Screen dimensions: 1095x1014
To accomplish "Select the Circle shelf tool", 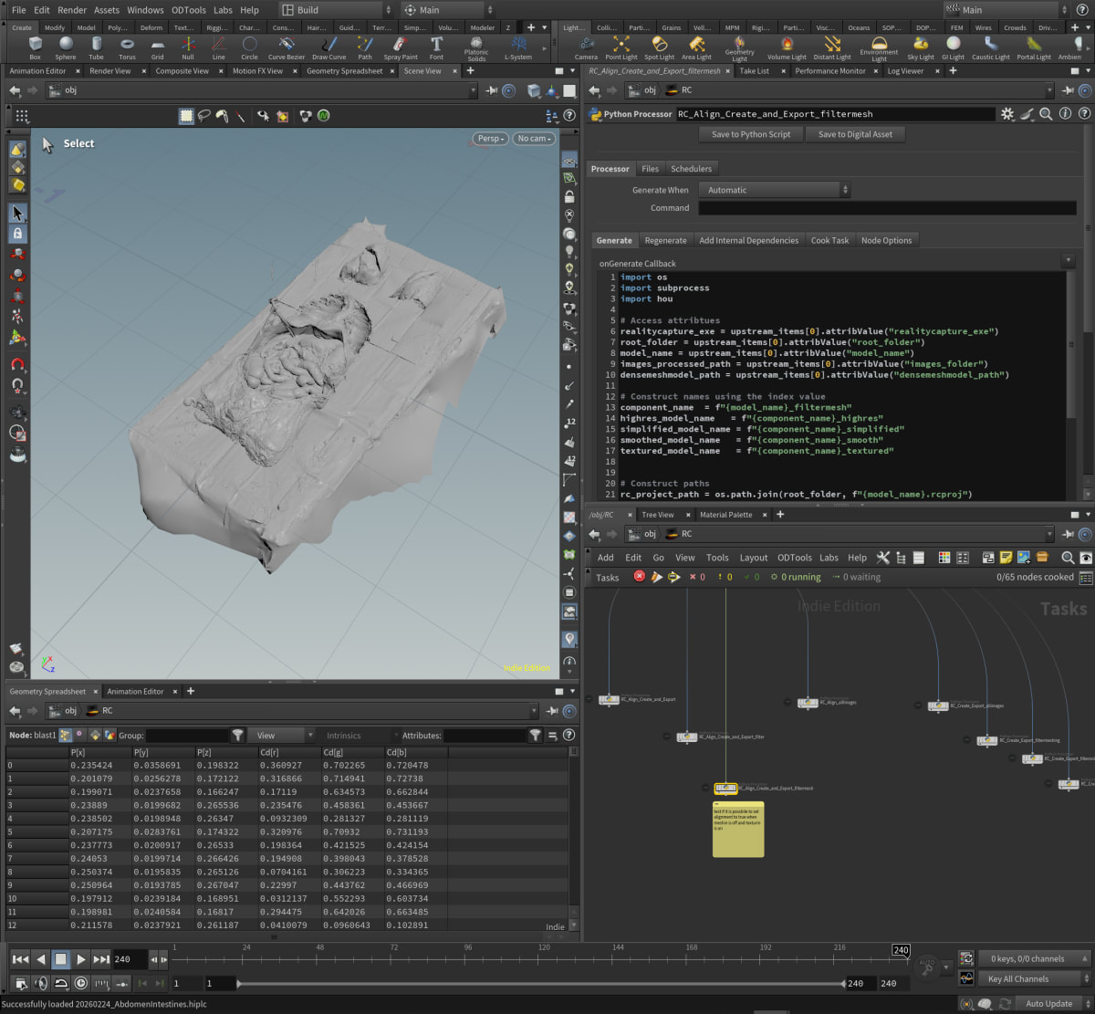I will [x=249, y=47].
